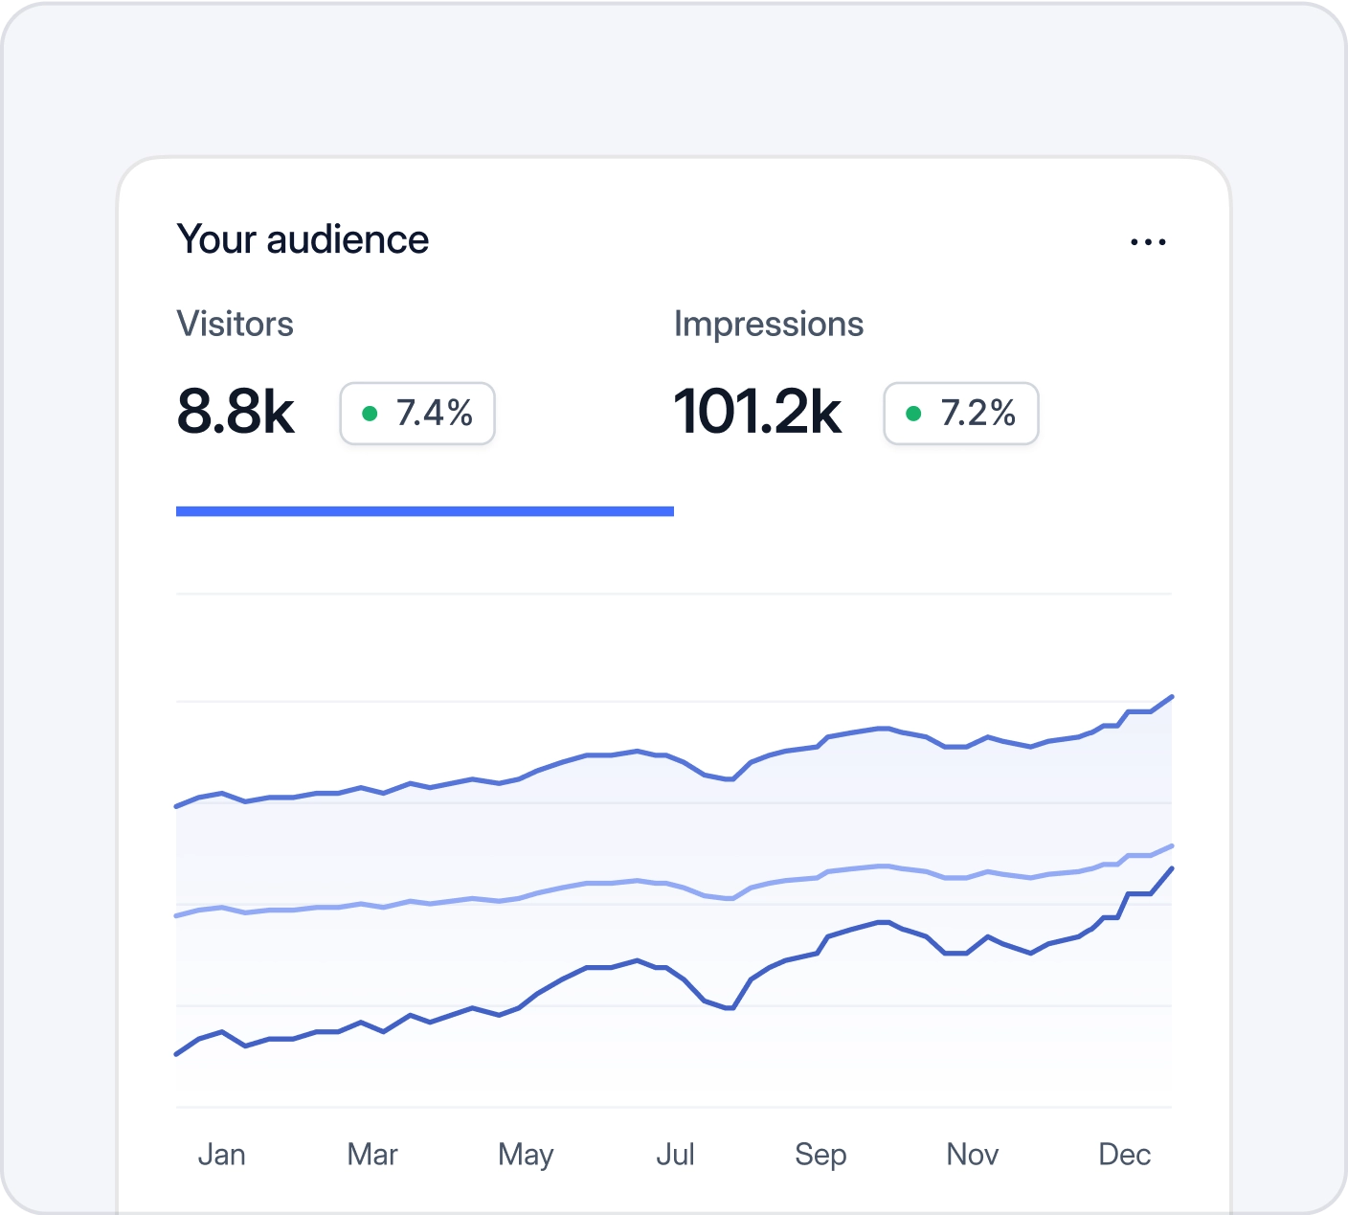Toggle the Impressions metric display

click(x=769, y=324)
